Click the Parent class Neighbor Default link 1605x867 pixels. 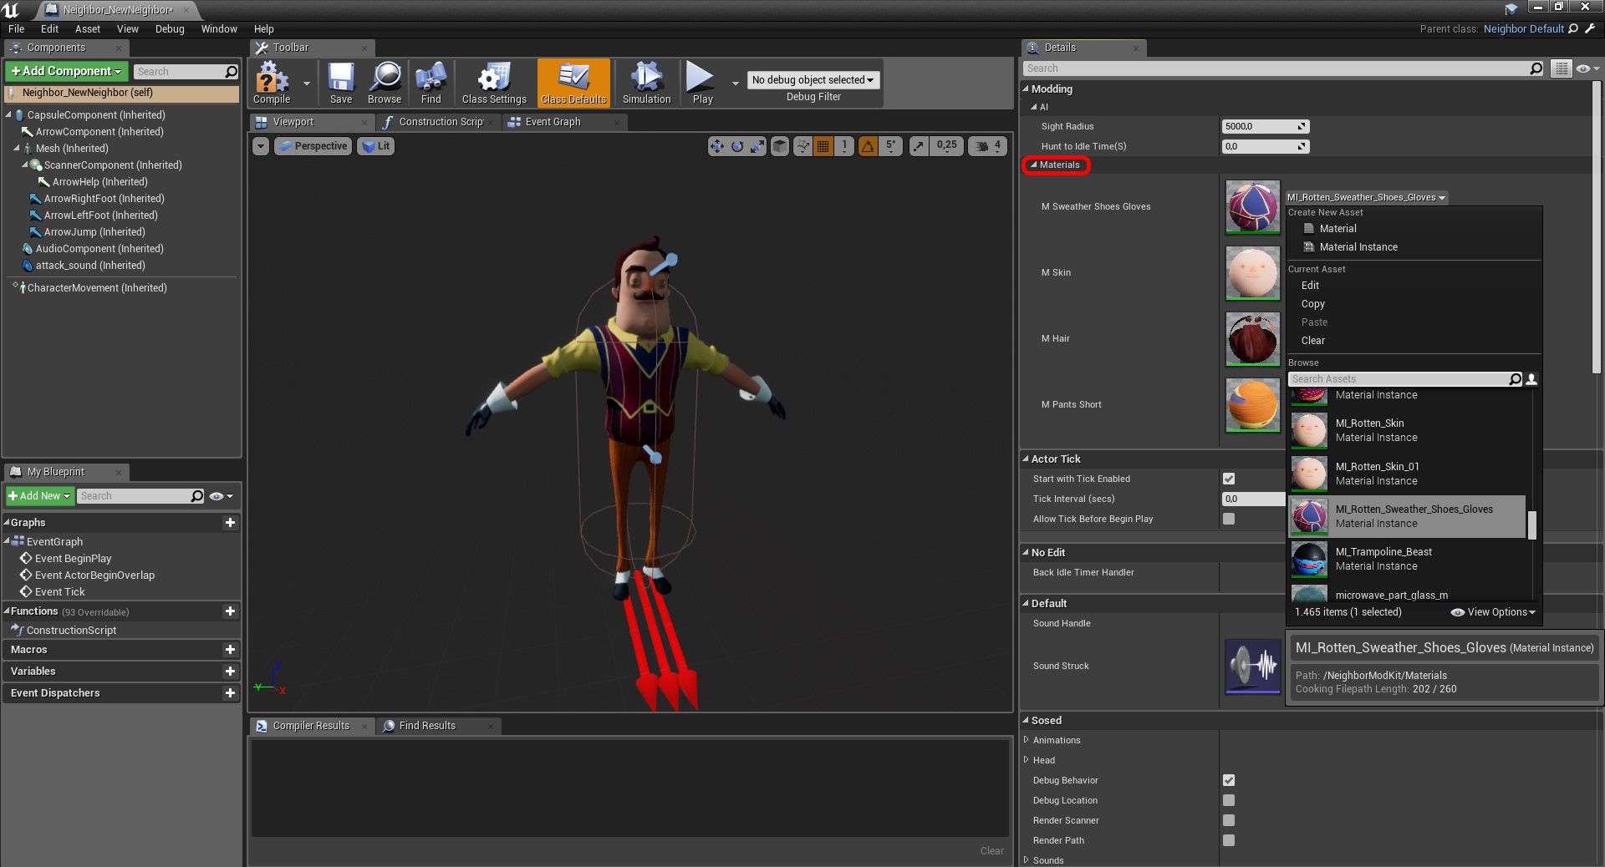coord(1523,29)
